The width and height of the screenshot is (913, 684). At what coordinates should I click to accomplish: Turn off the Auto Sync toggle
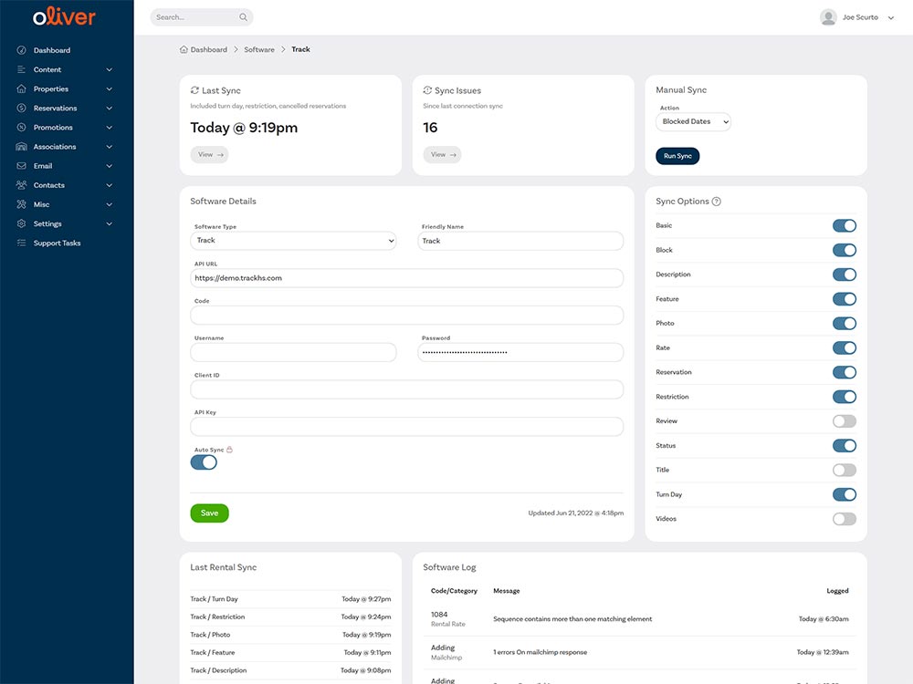click(x=204, y=462)
